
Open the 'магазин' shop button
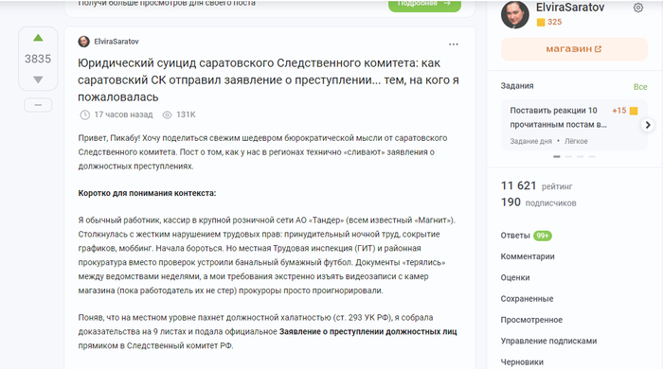(x=574, y=49)
